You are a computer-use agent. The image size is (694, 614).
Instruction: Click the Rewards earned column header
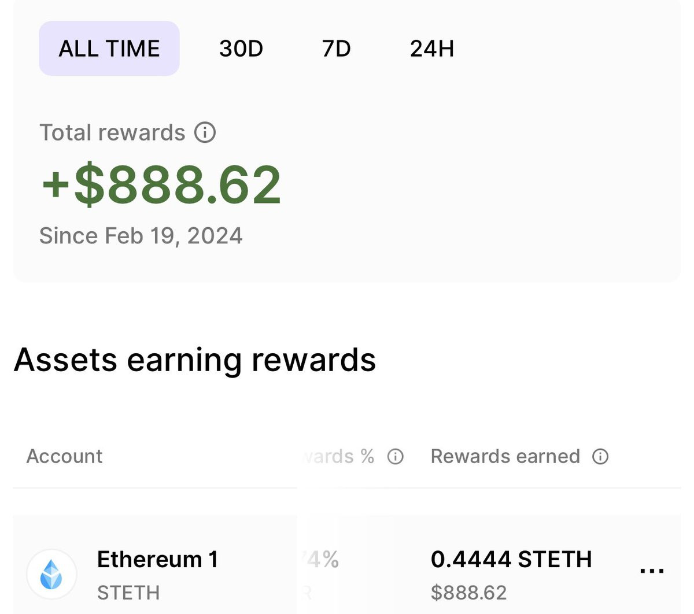(505, 457)
